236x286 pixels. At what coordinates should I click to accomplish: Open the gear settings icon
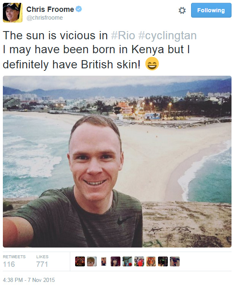(x=182, y=10)
